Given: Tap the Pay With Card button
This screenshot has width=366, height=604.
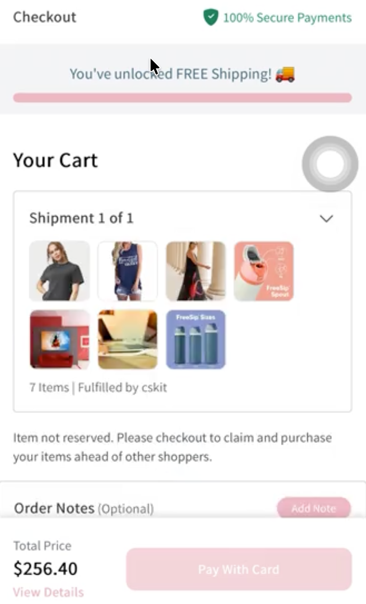Looking at the screenshot, I should pos(238,569).
